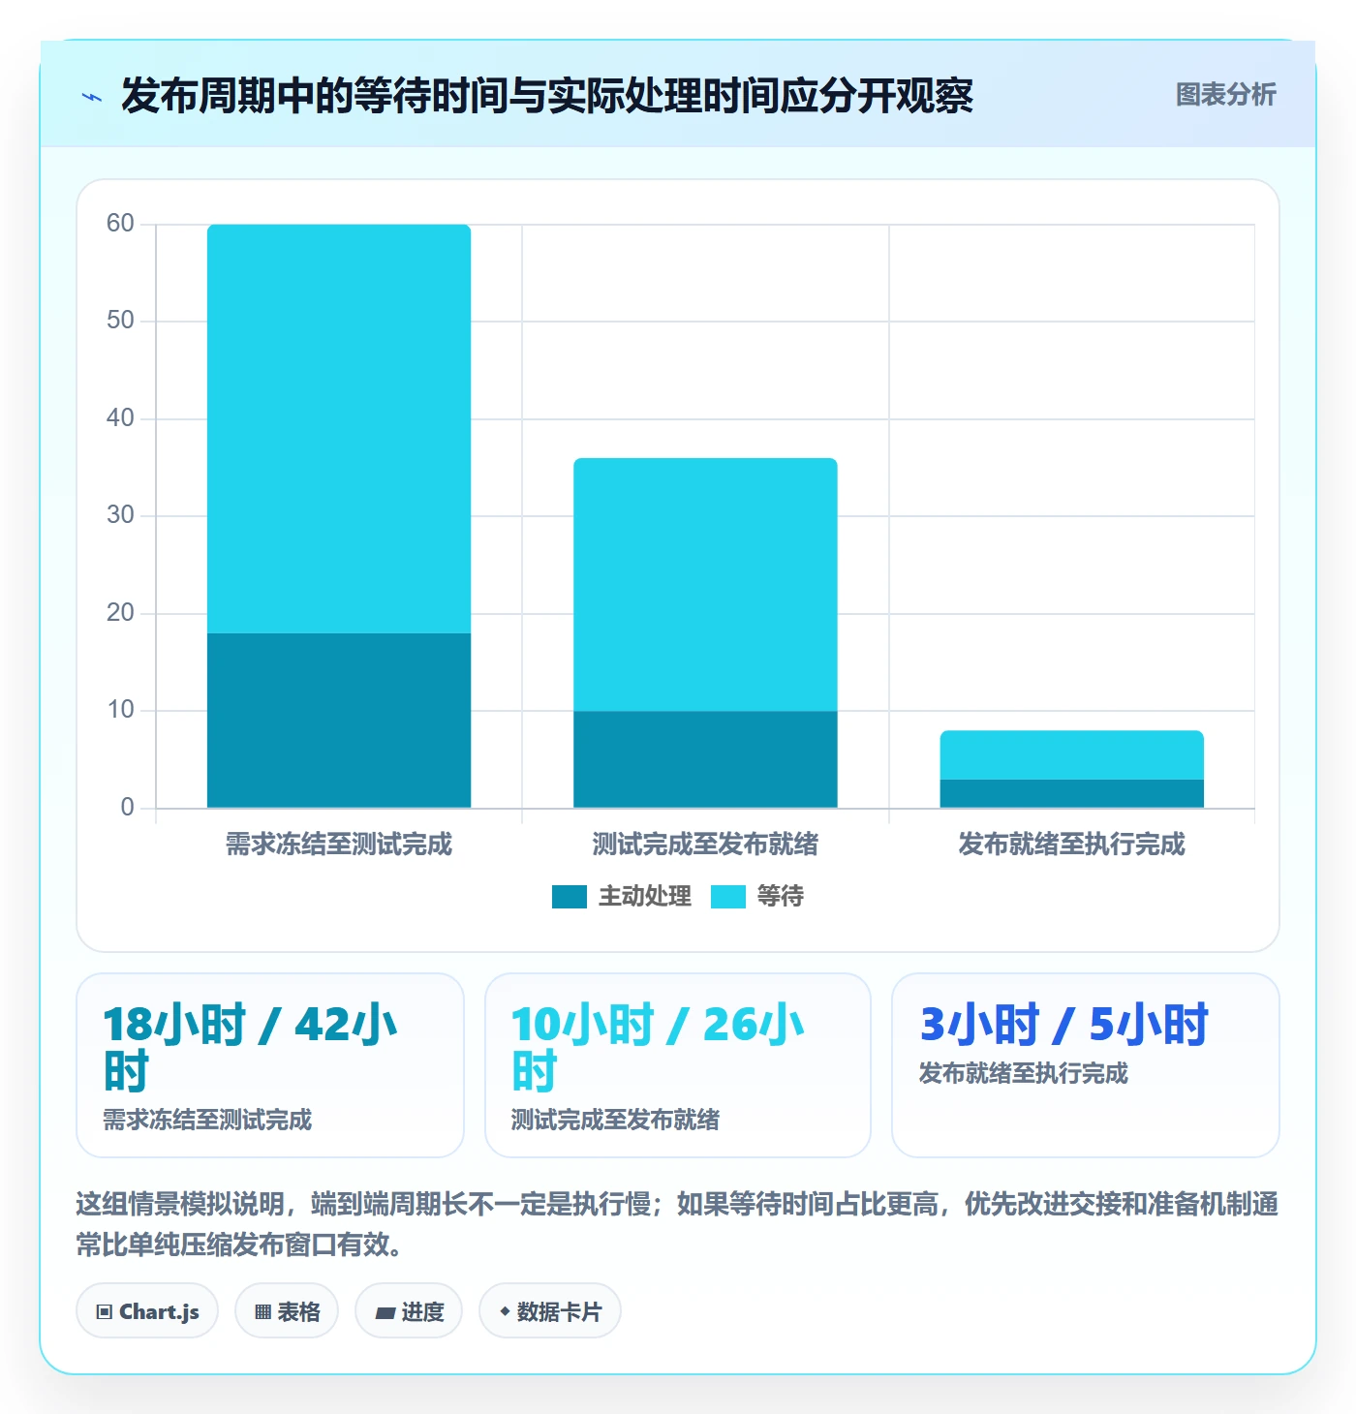Click the summary paragraph starting 这组情景模拟说明

tap(677, 1224)
